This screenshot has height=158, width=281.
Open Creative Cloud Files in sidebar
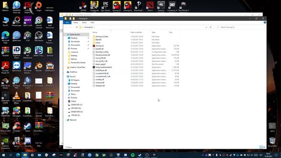(x=77, y=67)
